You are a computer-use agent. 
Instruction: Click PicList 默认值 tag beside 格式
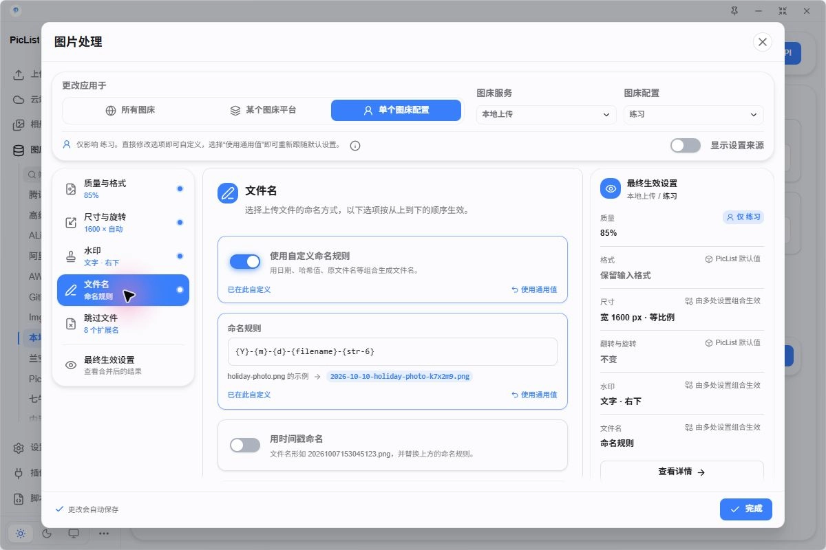click(x=732, y=258)
